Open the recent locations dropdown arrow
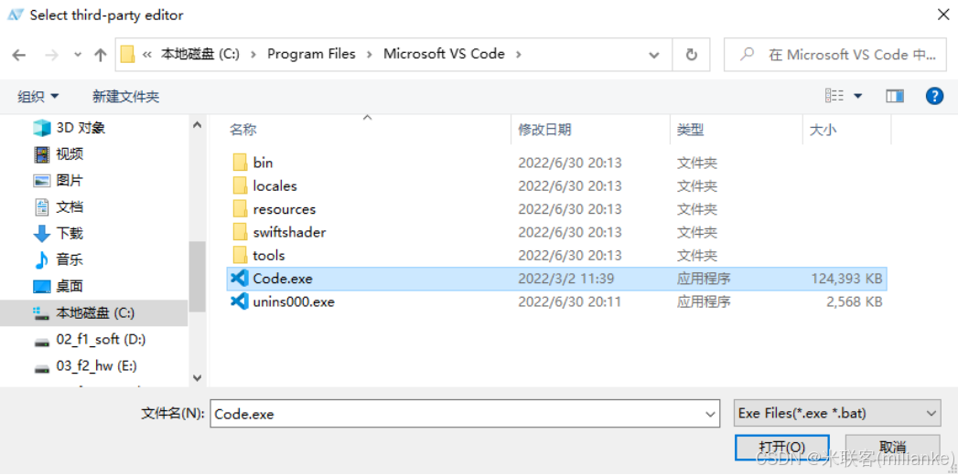Image resolution: width=958 pixels, height=475 pixels. tap(78, 55)
